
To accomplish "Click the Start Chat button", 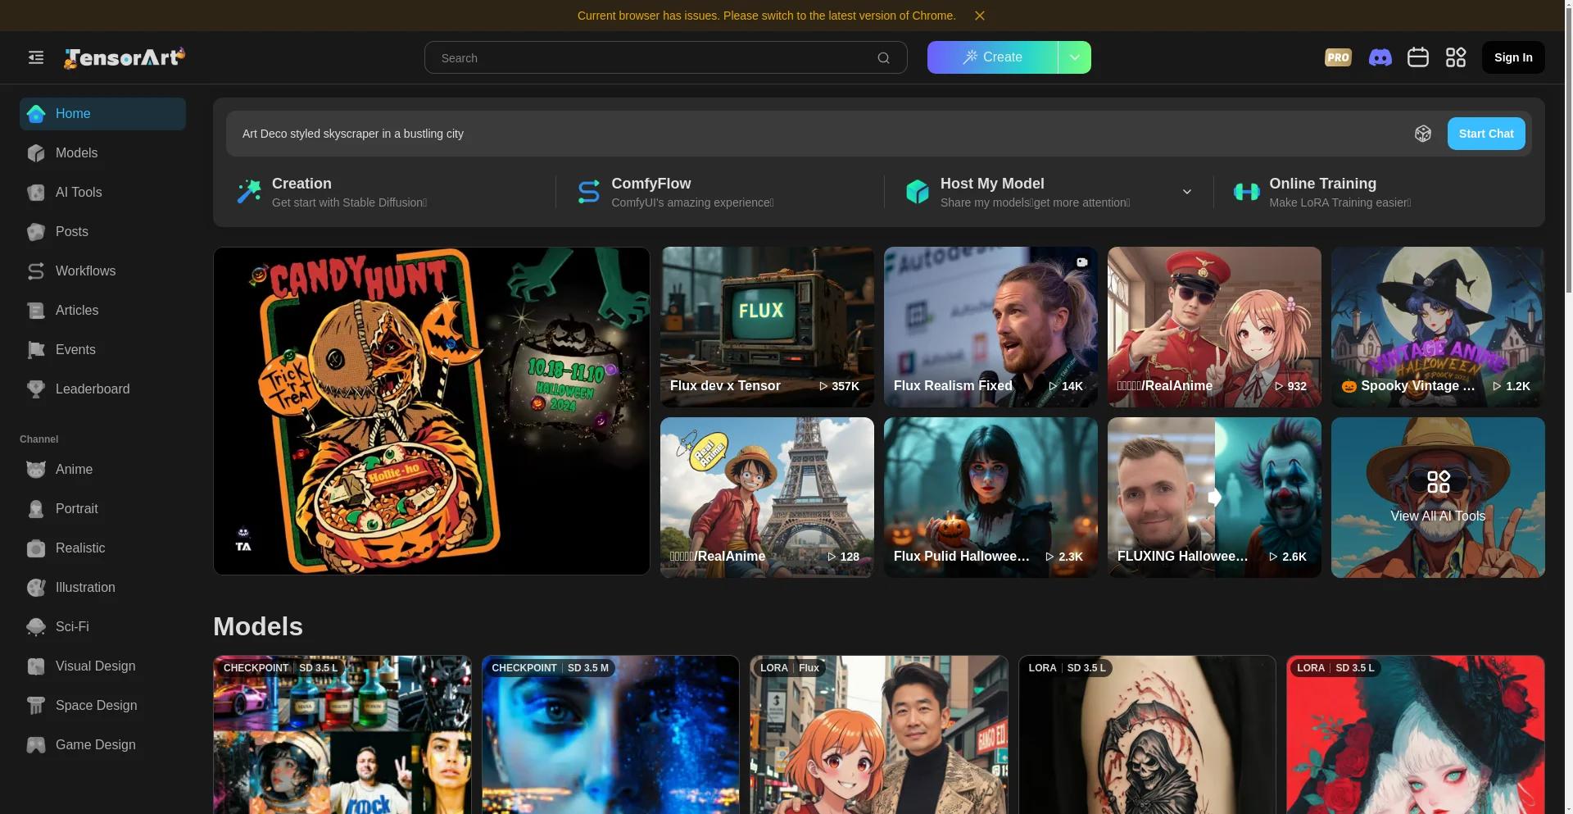I will click(1486, 134).
